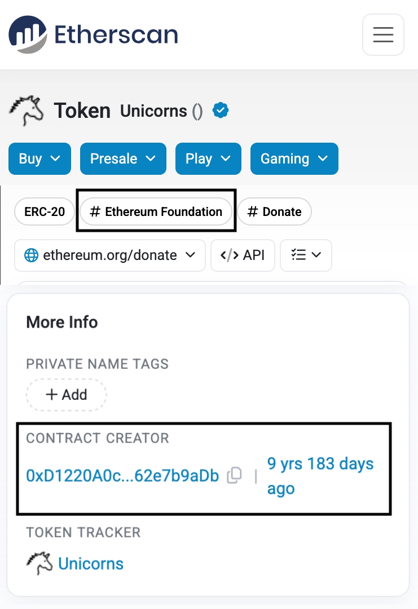Open contract creator address 0xD1220A0c
418x609 pixels.
pyautogui.click(x=122, y=475)
